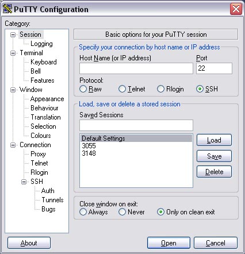This screenshot has width=245, height=254.
Task: Collapse the SSH subcategory node
Action: click(24, 182)
